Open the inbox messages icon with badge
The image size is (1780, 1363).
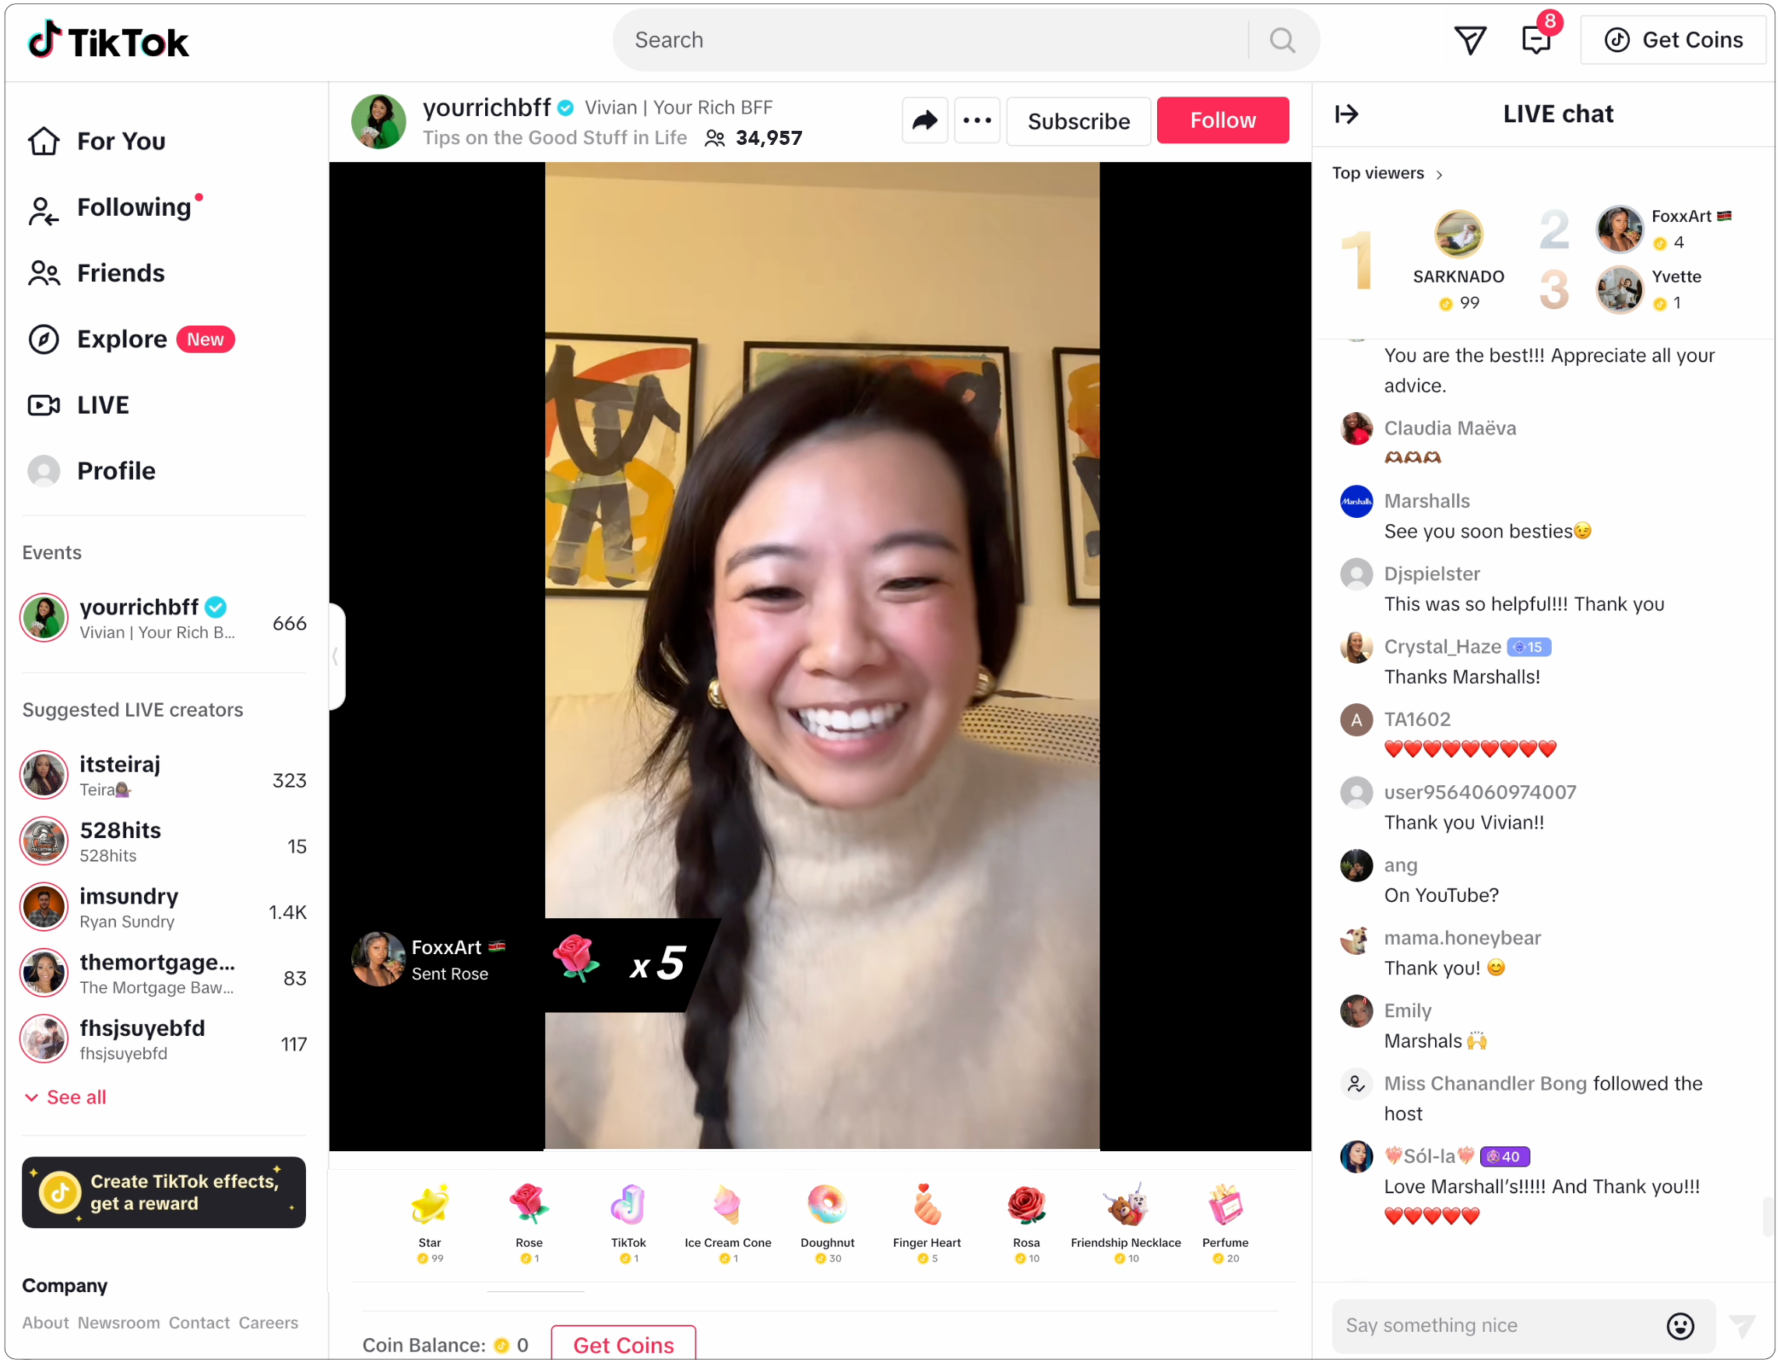1536,40
